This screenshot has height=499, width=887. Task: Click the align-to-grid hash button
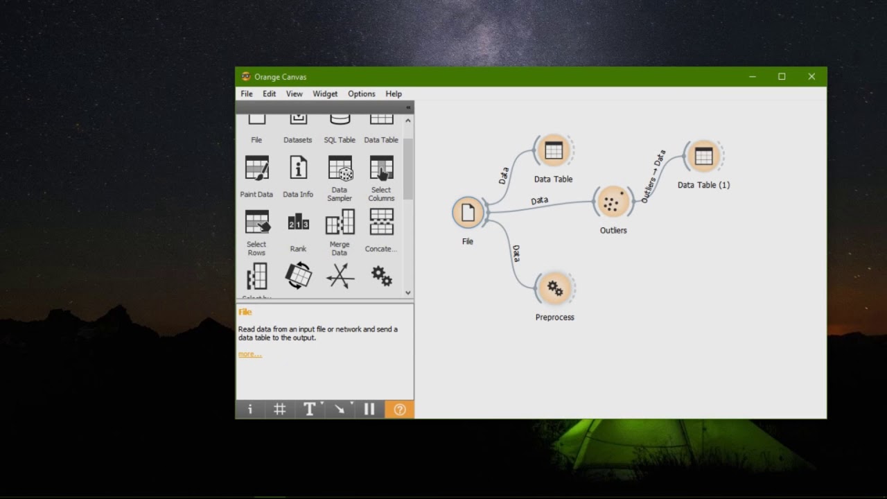tap(280, 410)
